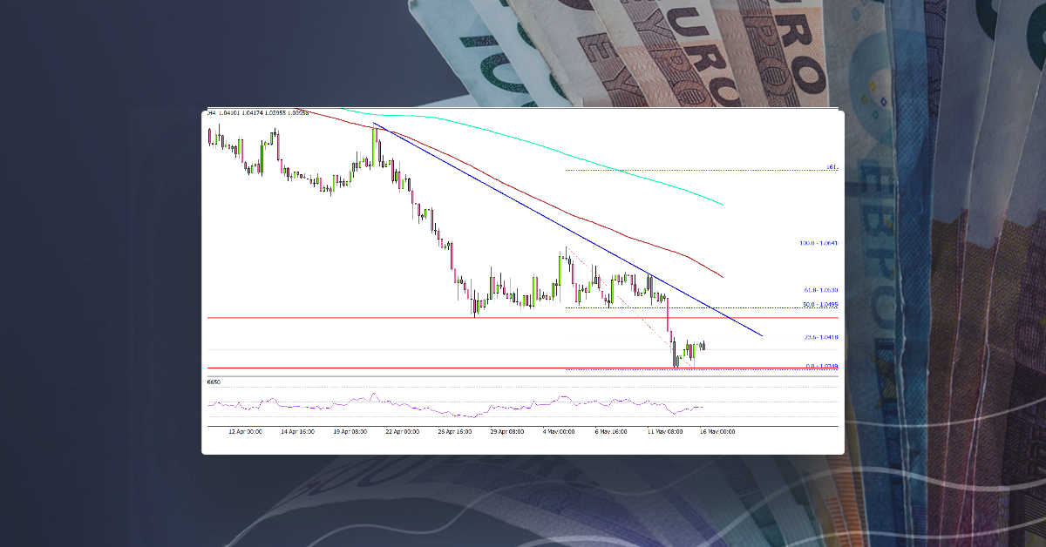
Task: Click the 16 May 00:00 axis label
Action: (717, 430)
